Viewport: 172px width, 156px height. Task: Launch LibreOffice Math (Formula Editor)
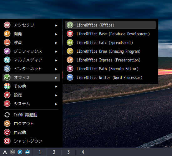point(110,69)
